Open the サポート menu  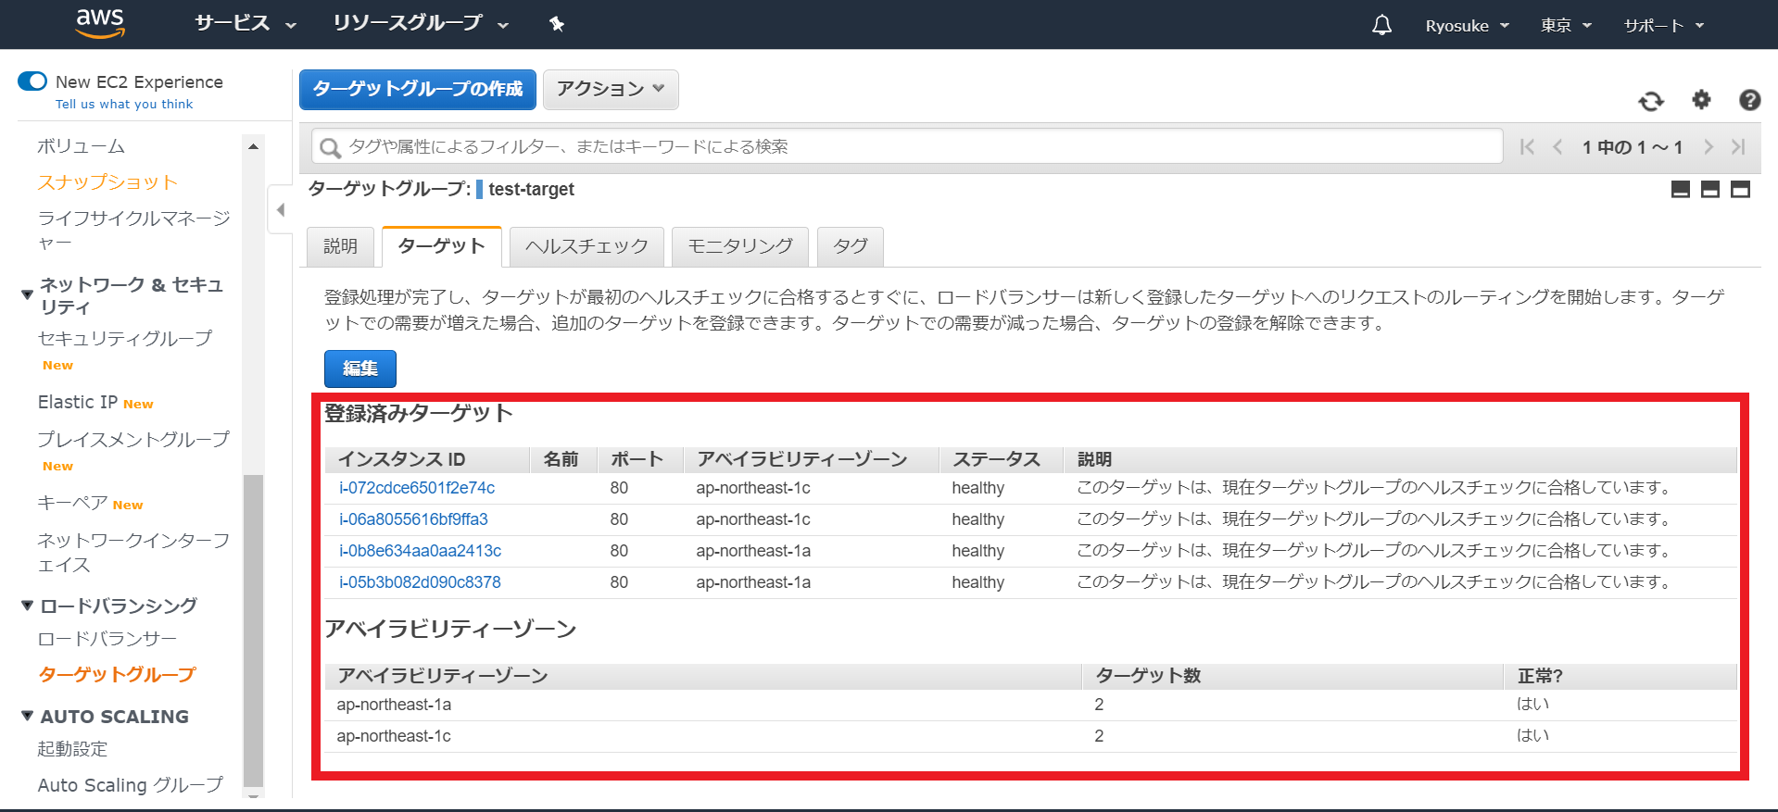pos(1664,26)
